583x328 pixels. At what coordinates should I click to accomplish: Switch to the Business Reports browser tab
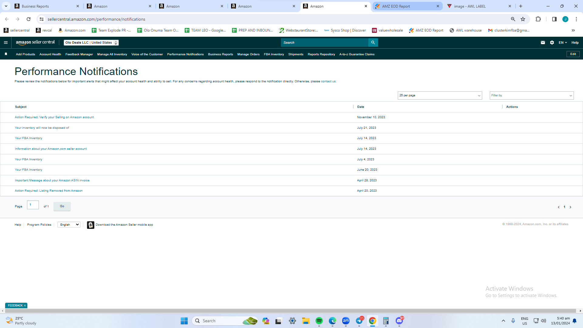tap(47, 6)
